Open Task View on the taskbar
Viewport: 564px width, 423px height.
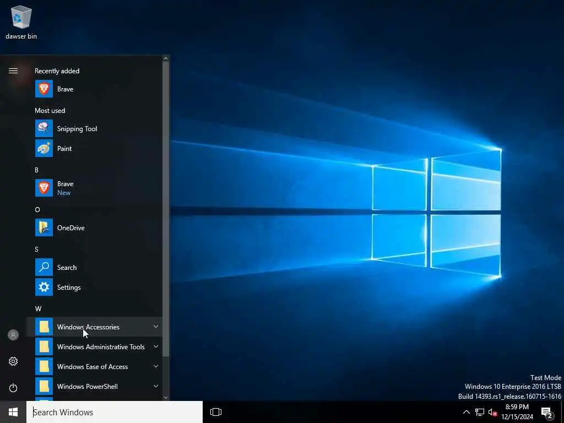click(x=216, y=412)
